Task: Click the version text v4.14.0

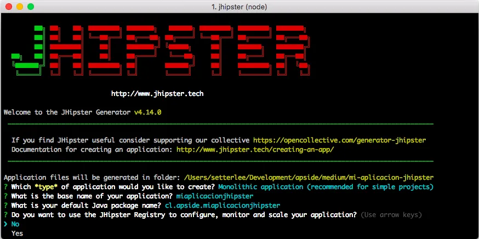Action: pos(148,112)
